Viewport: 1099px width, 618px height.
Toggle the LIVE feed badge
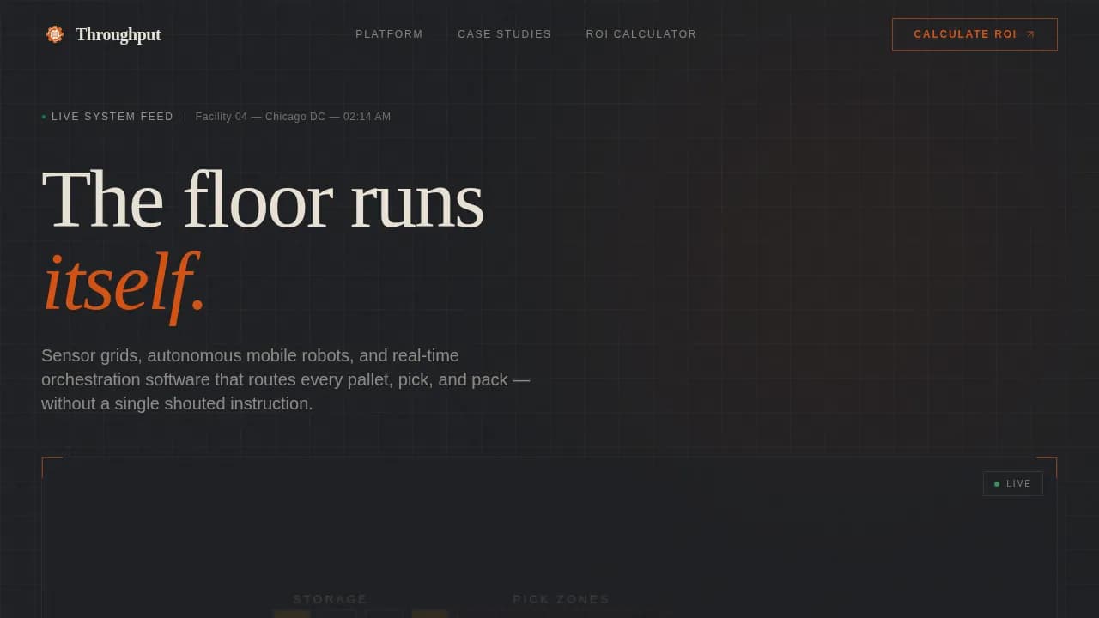(x=1013, y=483)
